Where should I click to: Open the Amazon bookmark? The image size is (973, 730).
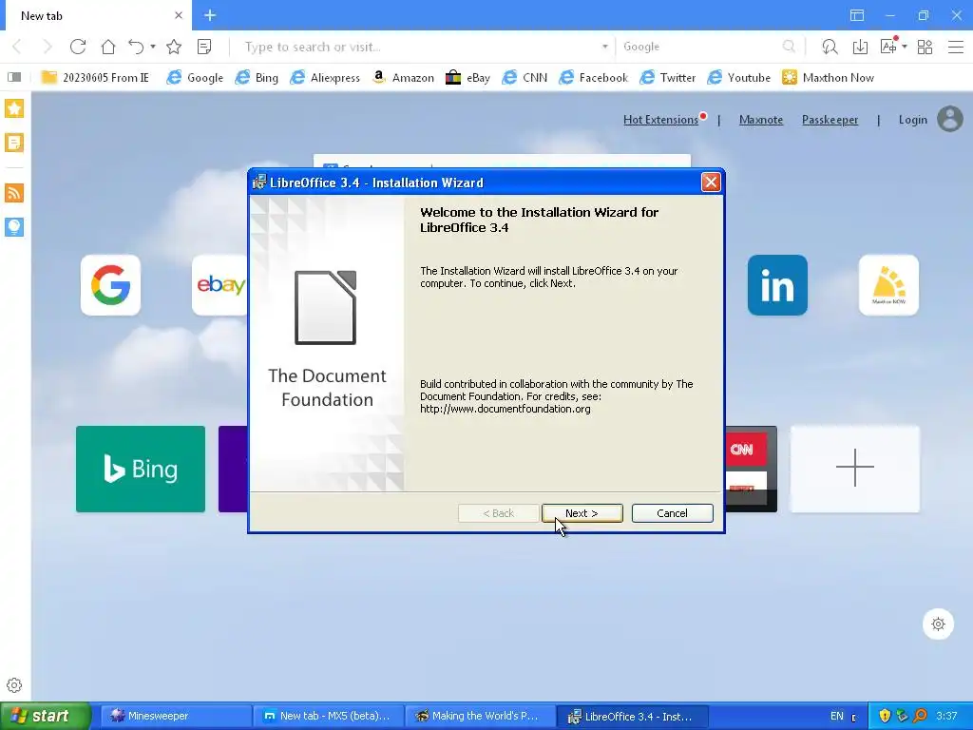click(403, 78)
